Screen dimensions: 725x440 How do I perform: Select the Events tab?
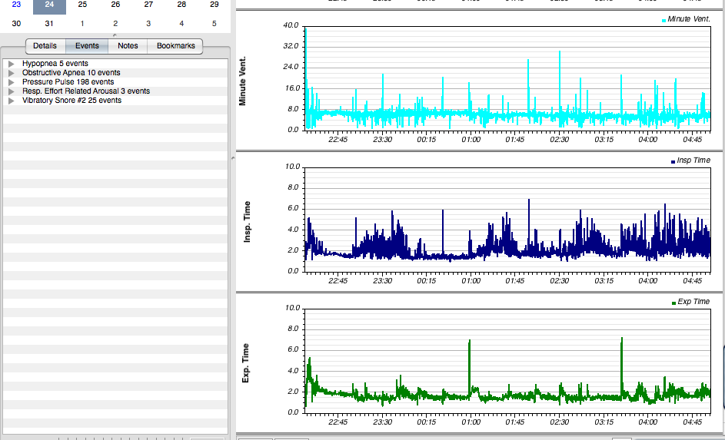(87, 46)
